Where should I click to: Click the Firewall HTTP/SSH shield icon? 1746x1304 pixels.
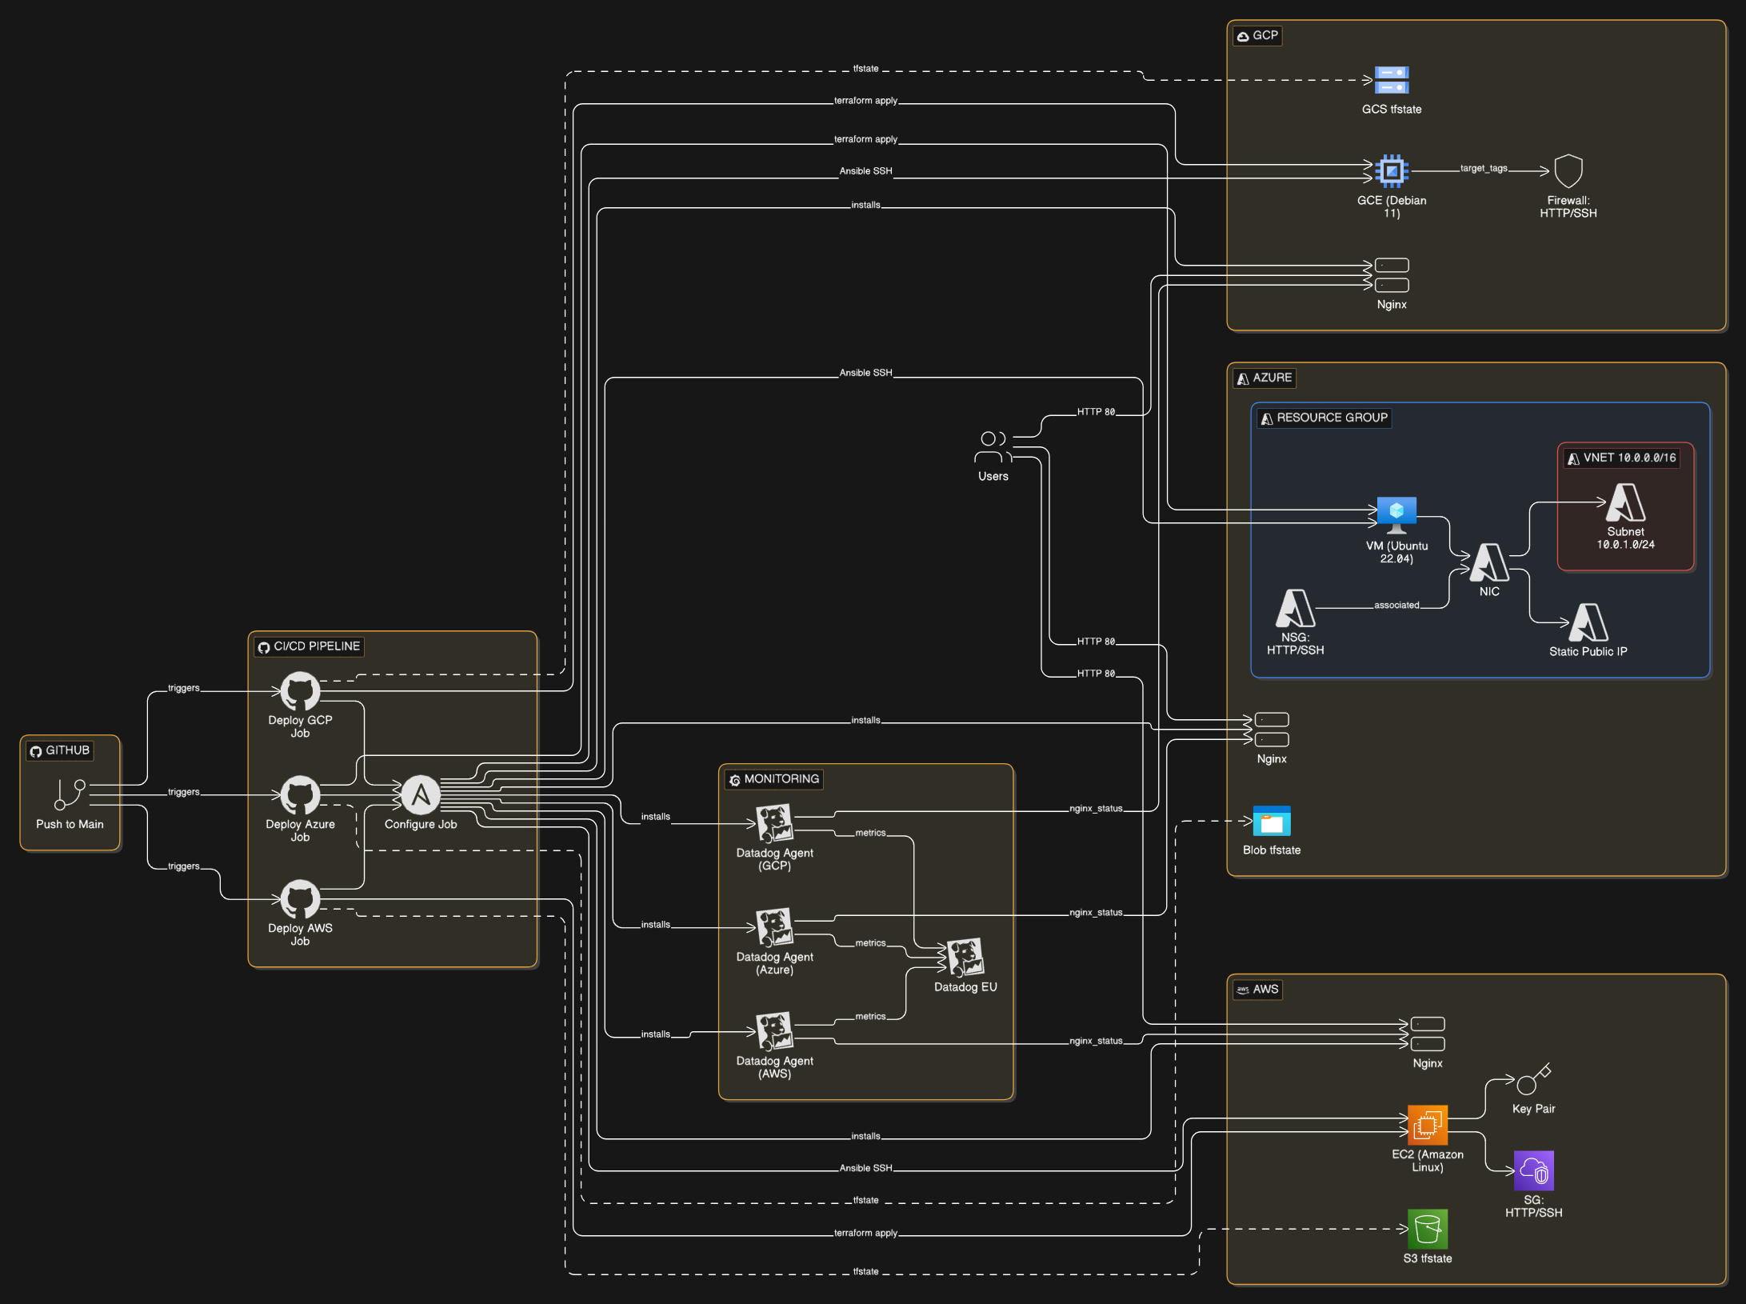[1568, 171]
